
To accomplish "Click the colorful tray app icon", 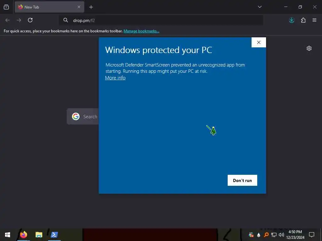I will click(x=251, y=235).
